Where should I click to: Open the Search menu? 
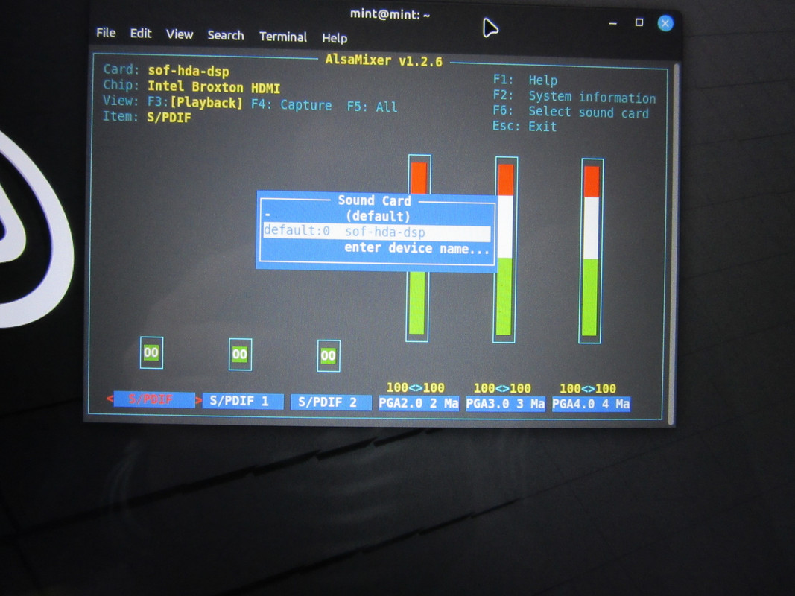coord(226,36)
